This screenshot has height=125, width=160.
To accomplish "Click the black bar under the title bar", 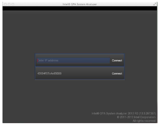I will pyautogui.click(x=80, y=8).
